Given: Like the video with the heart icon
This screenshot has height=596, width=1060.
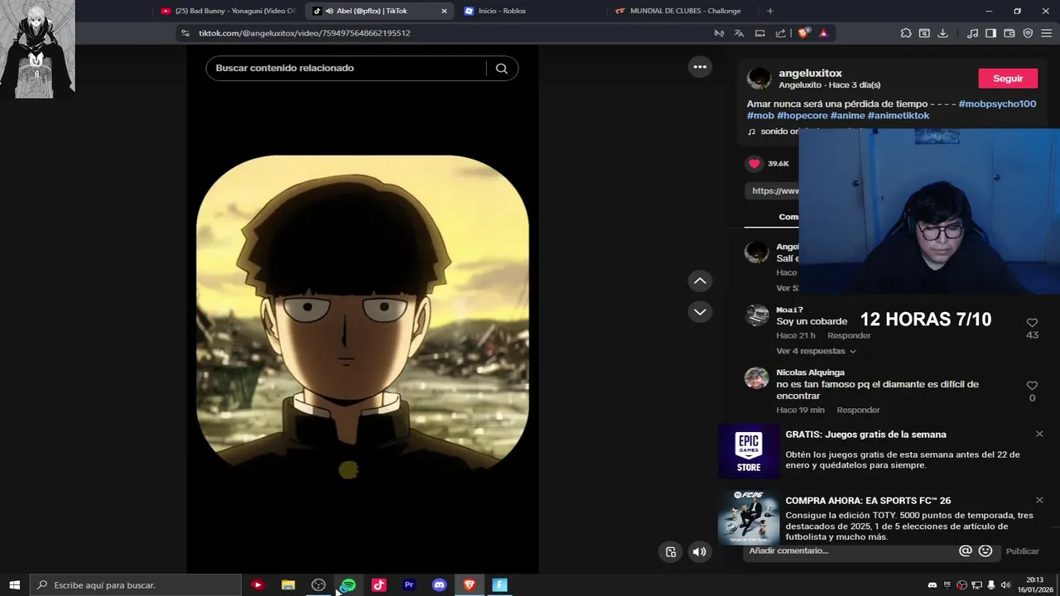Looking at the screenshot, I should [754, 163].
